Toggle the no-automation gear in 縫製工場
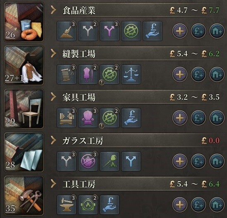This screenshot has height=218, width=227. click(110, 74)
